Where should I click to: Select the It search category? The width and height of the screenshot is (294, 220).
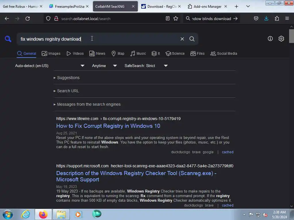tap(156, 54)
